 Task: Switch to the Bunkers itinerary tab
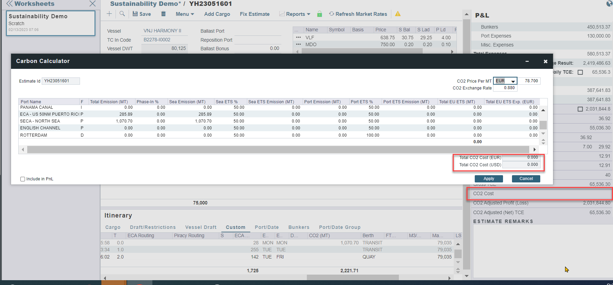pyautogui.click(x=299, y=227)
